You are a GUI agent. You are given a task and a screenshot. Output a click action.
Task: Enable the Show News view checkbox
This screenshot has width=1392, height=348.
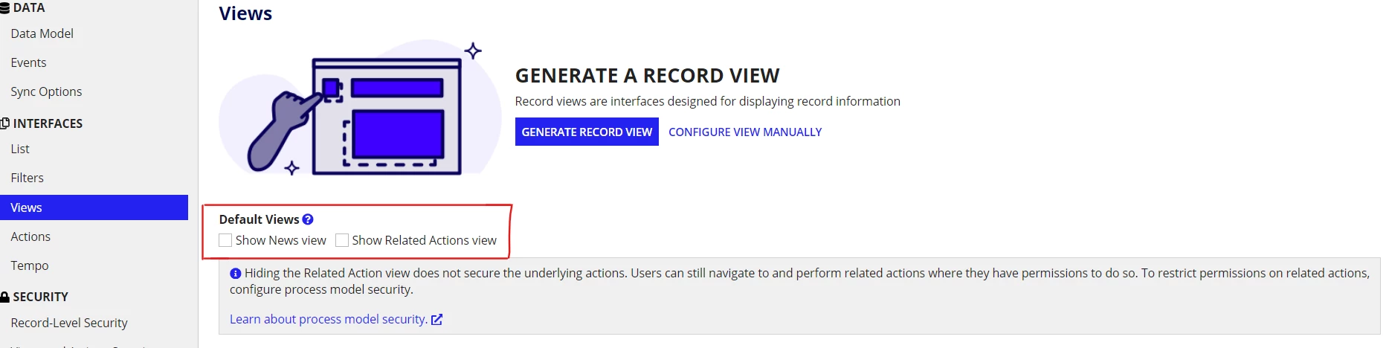point(225,240)
